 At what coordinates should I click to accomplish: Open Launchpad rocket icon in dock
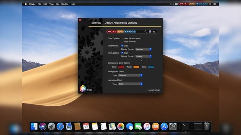[51, 127]
